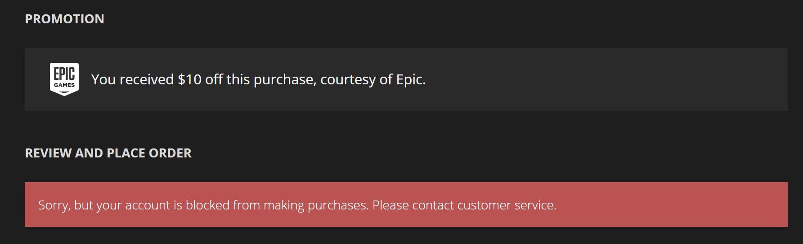Click the GAMES text in the logo
This screenshot has height=244, width=803.
(x=64, y=85)
